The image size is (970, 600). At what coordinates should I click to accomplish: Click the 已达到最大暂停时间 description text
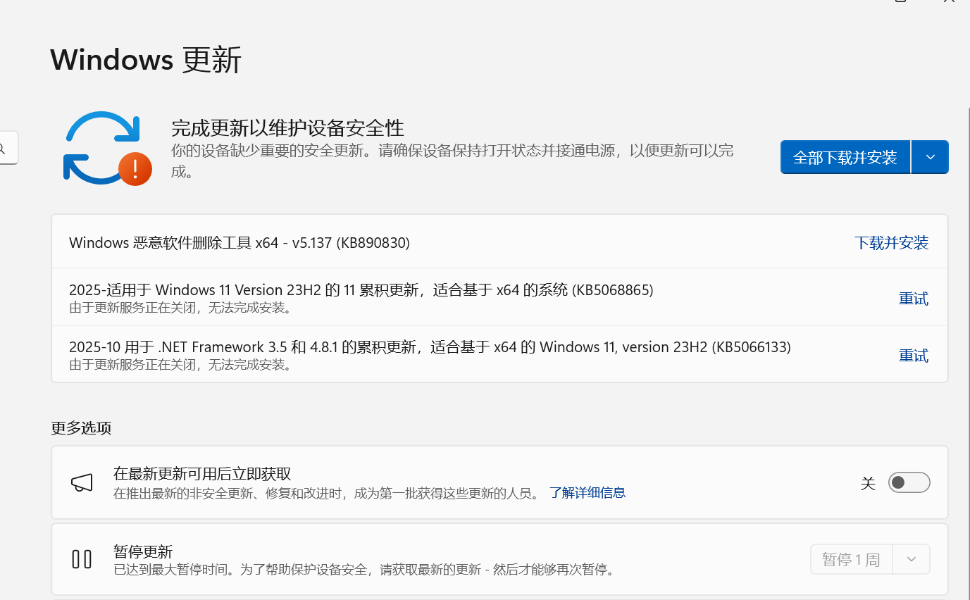364,570
